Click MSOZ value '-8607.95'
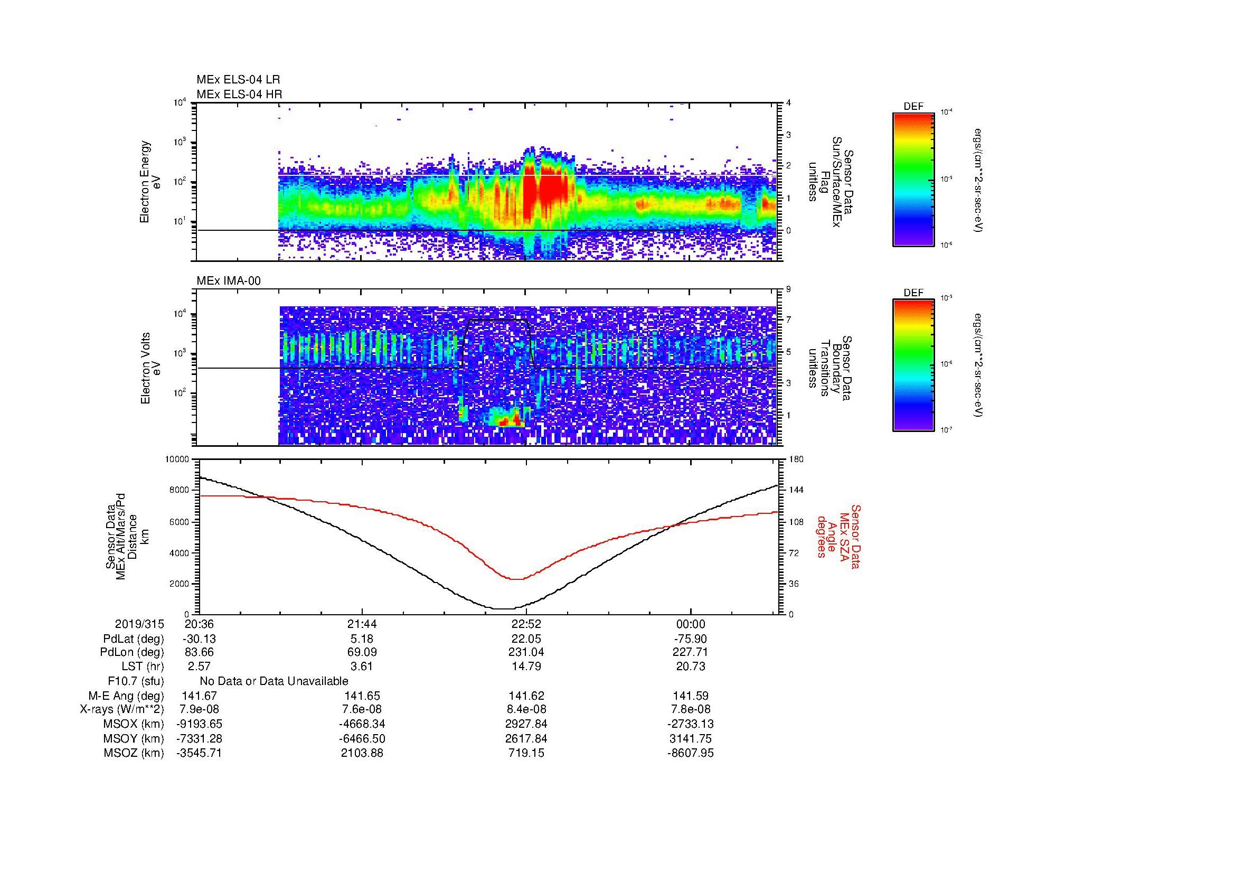The height and width of the screenshot is (873, 1235). pyautogui.click(x=690, y=753)
